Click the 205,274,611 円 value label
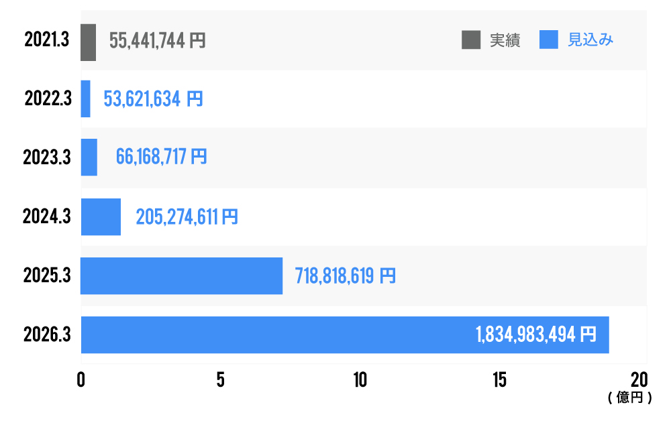Screen dimensions: 671x421 tap(187, 217)
